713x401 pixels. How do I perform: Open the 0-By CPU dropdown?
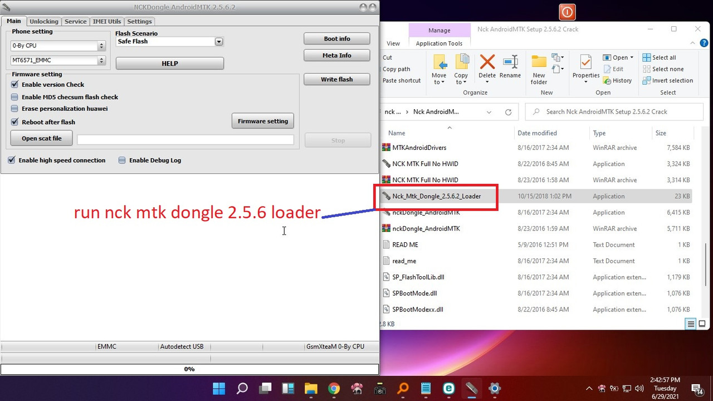click(x=101, y=46)
